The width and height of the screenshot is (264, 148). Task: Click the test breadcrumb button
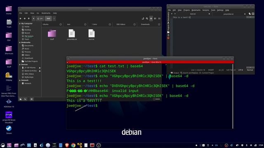(x=48, y=18)
